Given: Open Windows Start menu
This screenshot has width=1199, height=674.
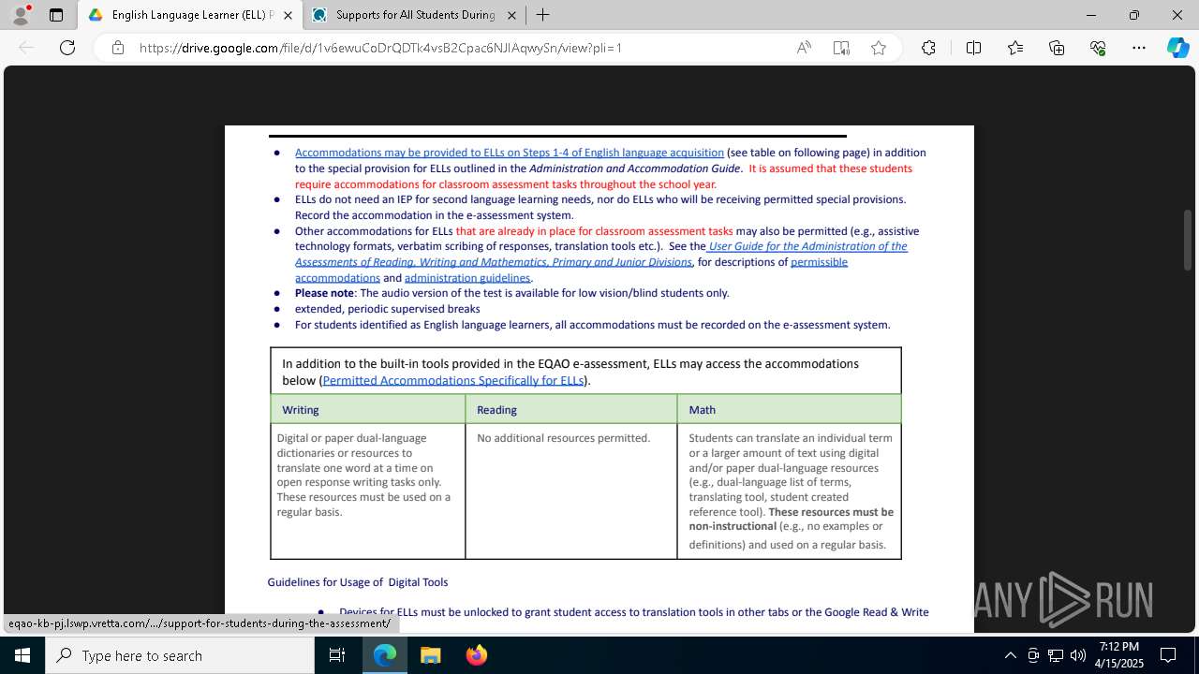Looking at the screenshot, I should click(x=22, y=655).
